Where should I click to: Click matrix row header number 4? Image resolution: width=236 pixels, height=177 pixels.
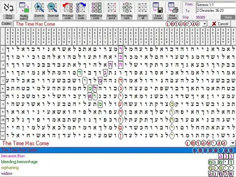[x=2, y=73]
